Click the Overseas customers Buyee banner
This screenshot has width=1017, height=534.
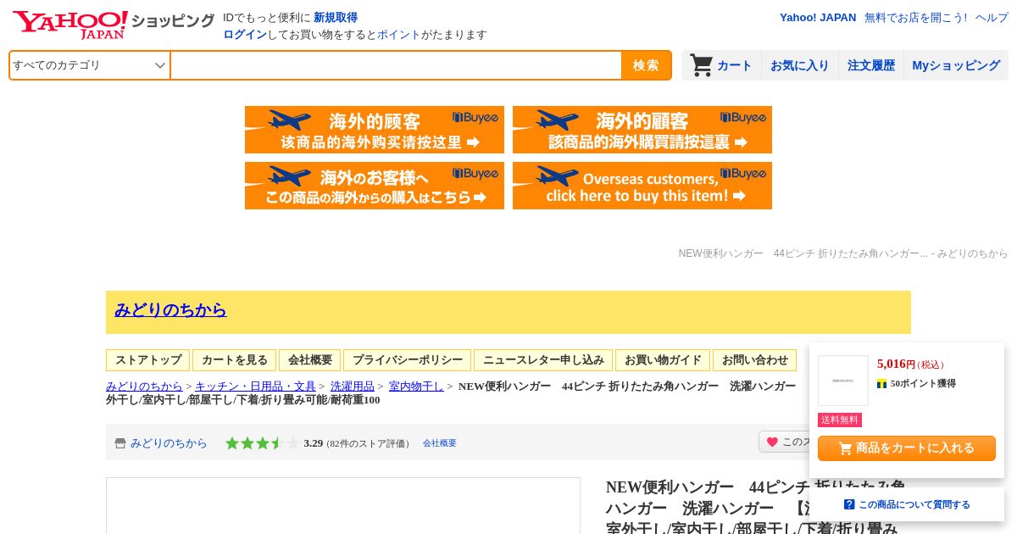click(x=642, y=186)
